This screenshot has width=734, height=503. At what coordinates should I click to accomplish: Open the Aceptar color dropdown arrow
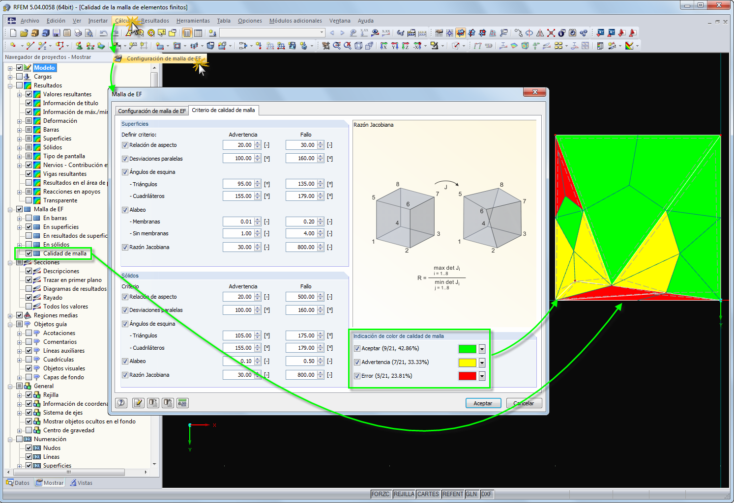click(x=482, y=349)
